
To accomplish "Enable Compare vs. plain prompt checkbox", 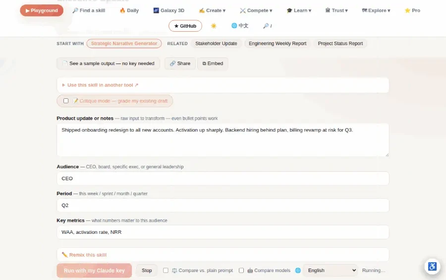I will point(166,271).
